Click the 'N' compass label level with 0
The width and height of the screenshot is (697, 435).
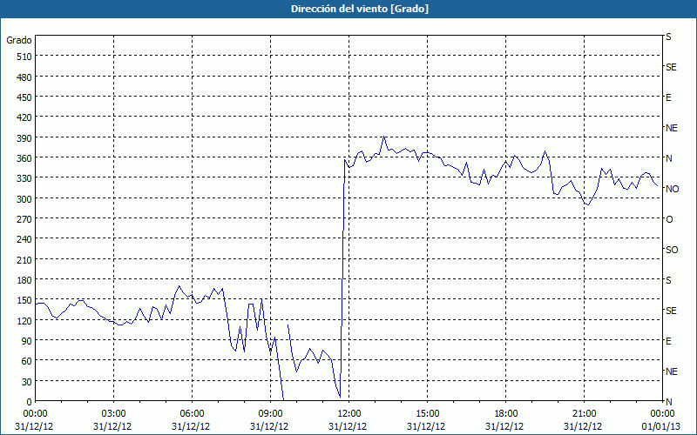[668, 402]
